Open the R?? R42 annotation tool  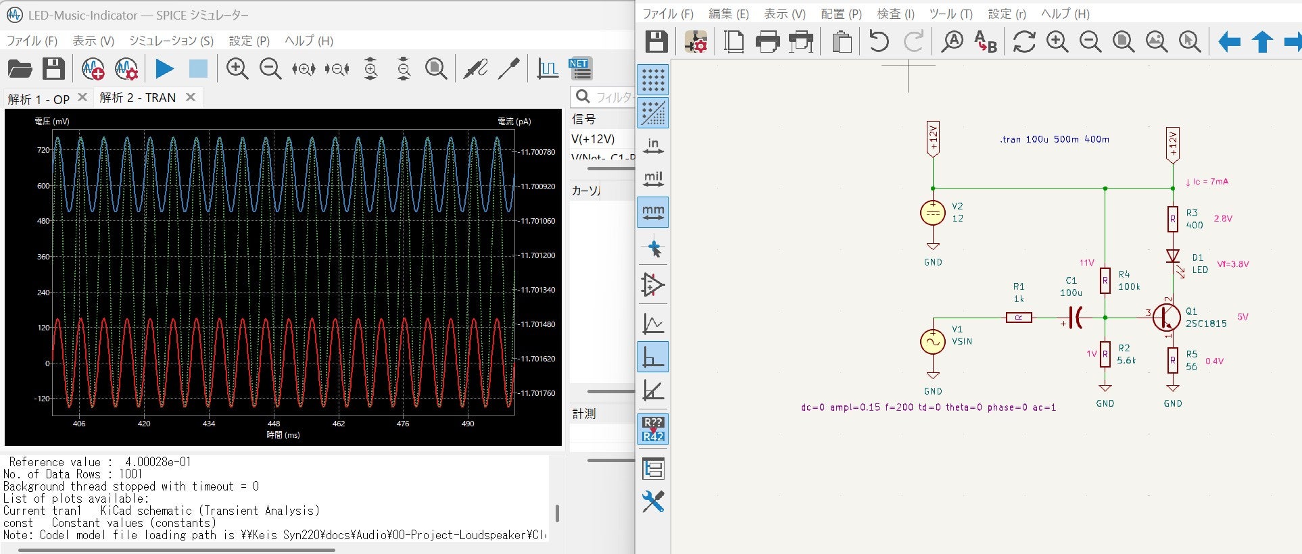tap(653, 430)
